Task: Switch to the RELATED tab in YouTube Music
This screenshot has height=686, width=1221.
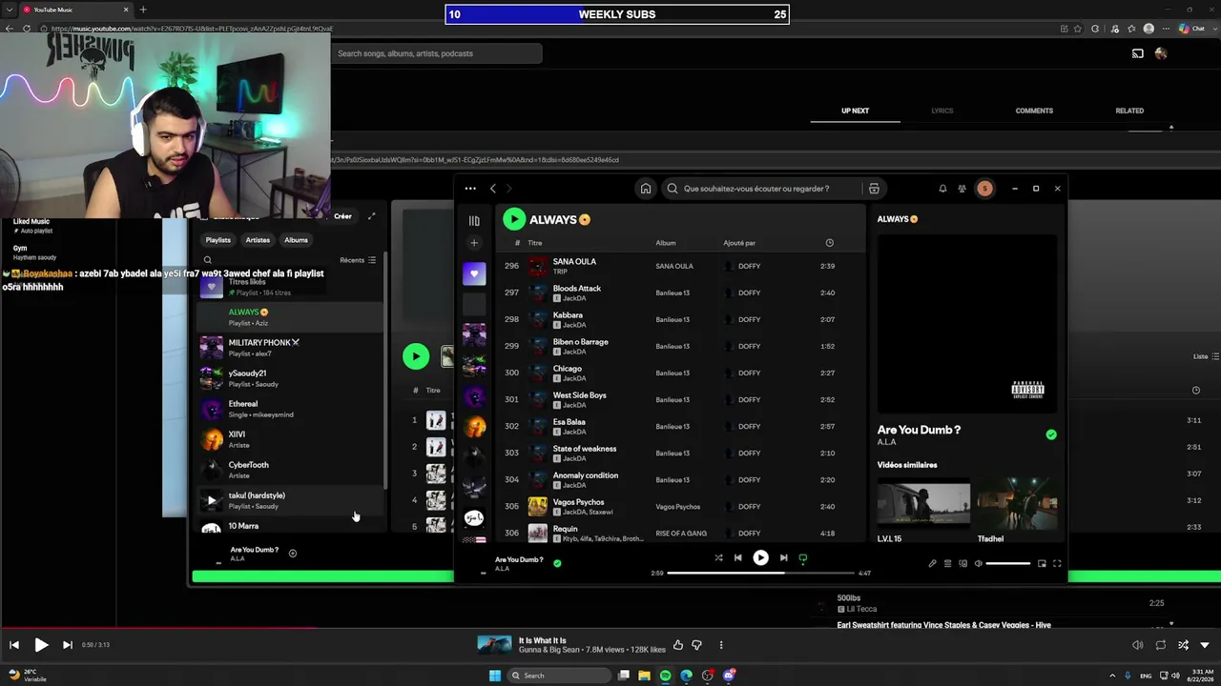Action: (1129, 111)
